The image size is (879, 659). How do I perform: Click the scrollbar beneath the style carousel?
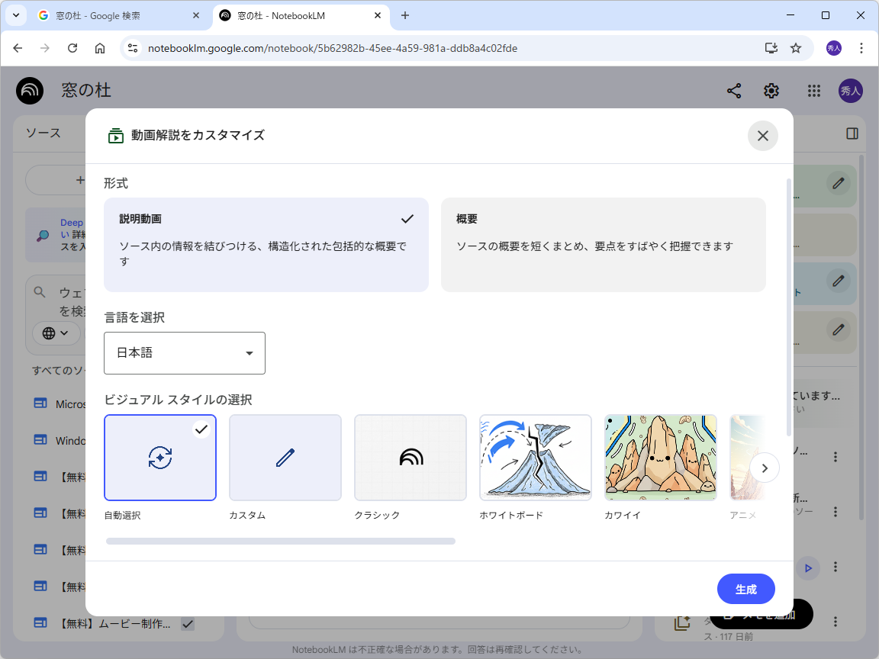coord(280,541)
